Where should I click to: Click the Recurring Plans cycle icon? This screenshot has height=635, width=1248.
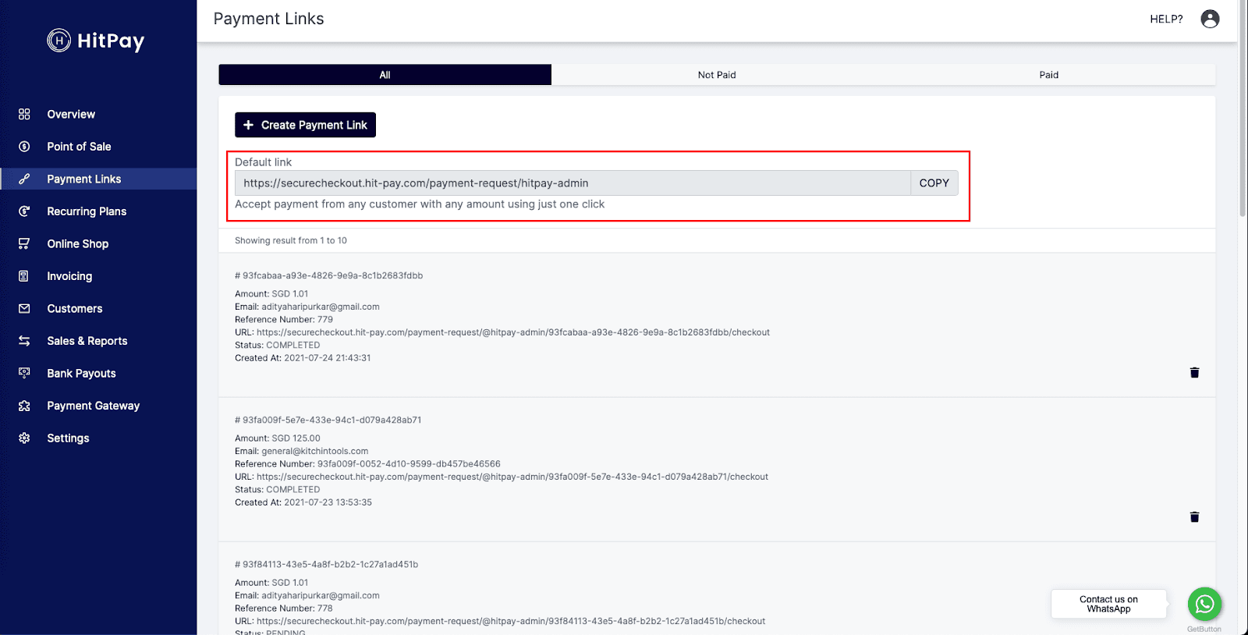tap(24, 211)
